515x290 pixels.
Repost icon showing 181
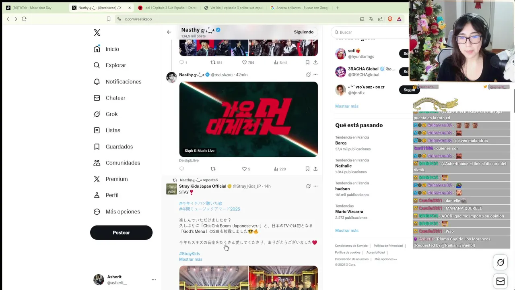tap(213, 62)
